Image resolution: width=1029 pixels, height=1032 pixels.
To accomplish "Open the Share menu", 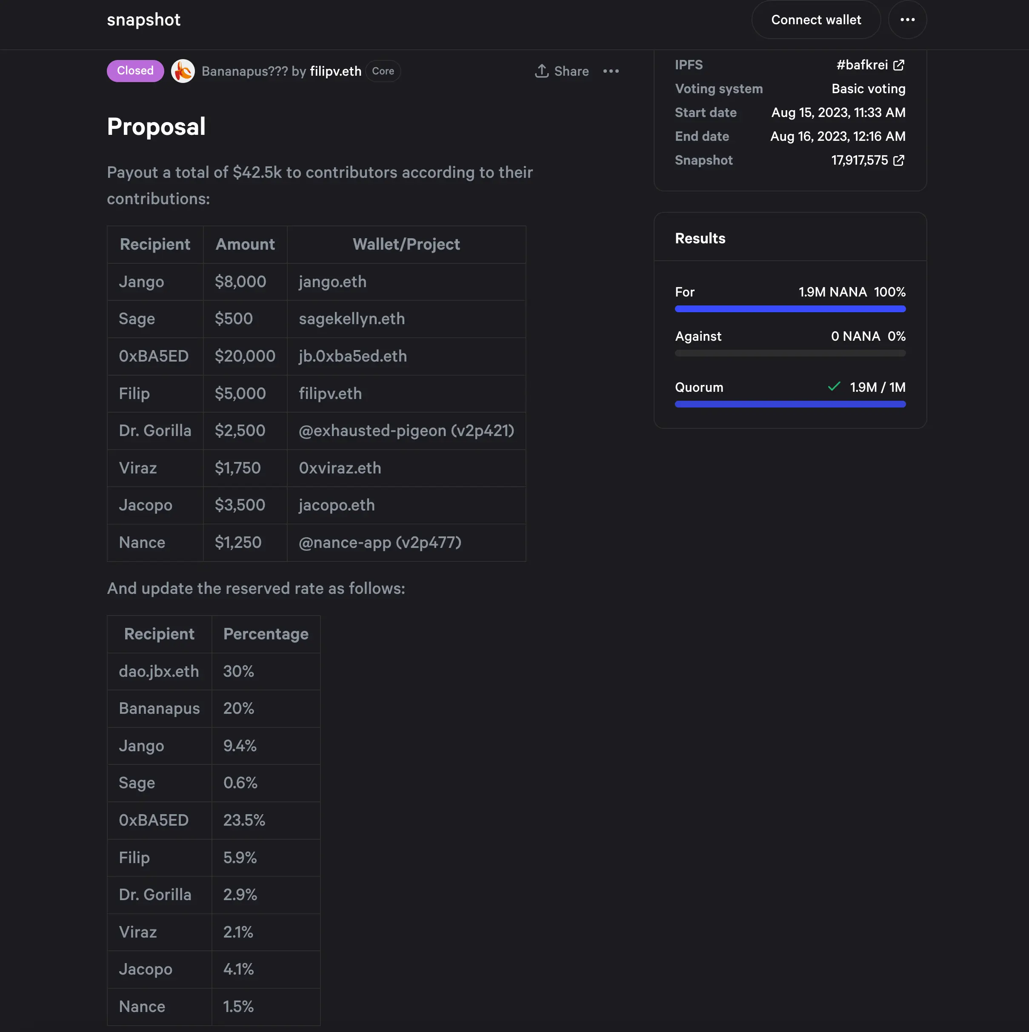I will pyautogui.click(x=561, y=71).
